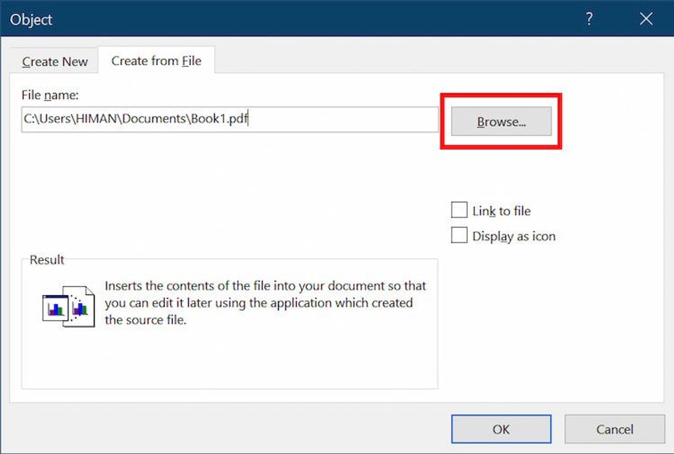Click the "Result" group heading
This screenshot has height=454, width=674.
(47, 260)
